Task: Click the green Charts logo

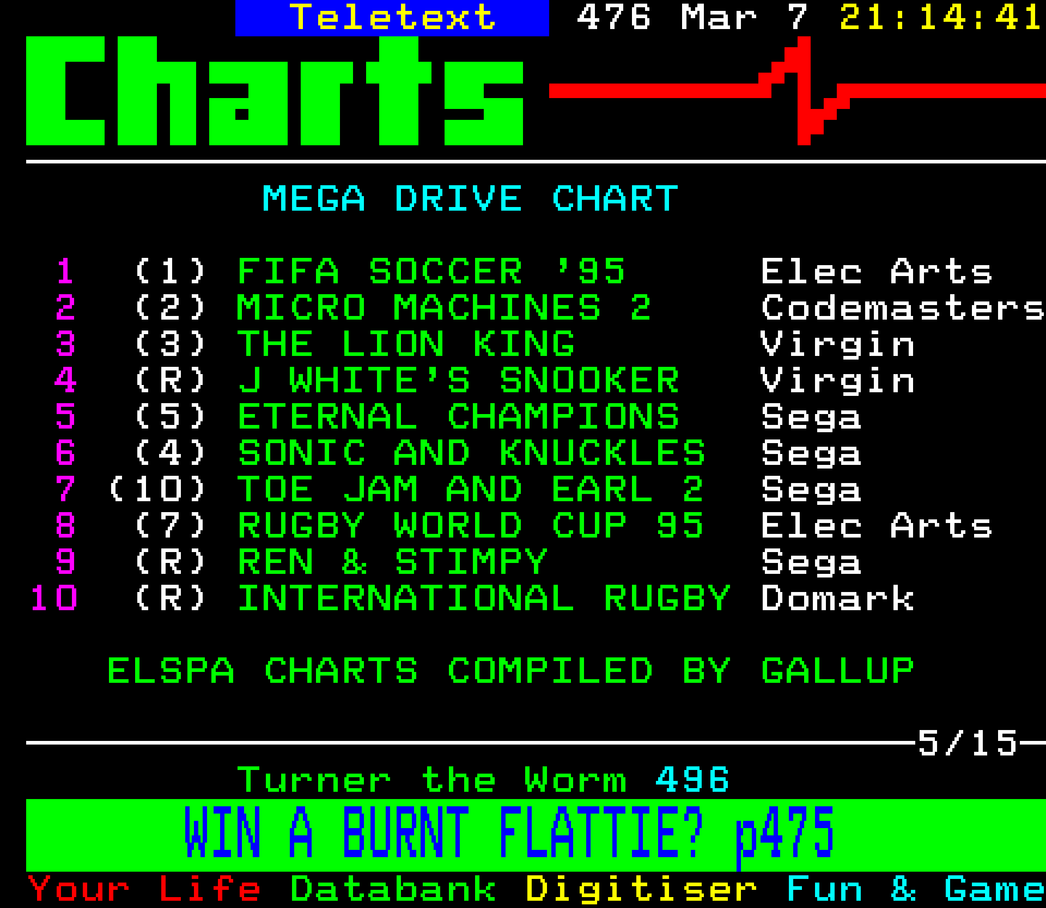Action: tap(275, 91)
